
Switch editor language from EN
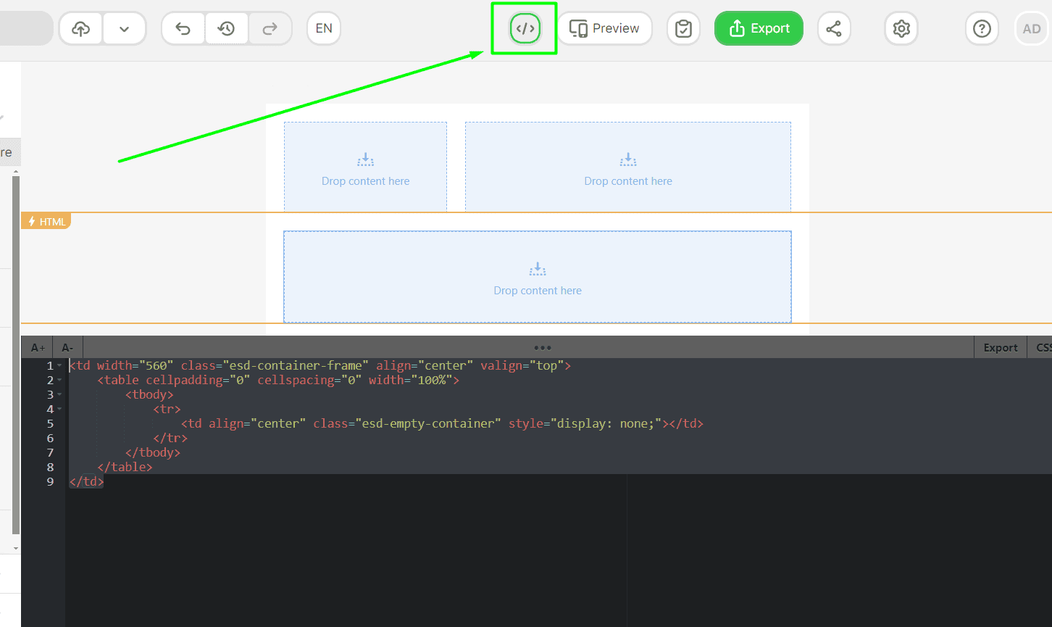323,28
